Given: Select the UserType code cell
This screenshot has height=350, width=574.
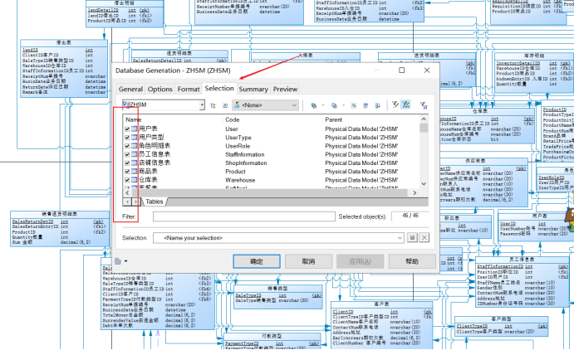Looking at the screenshot, I should coord(238,138).
